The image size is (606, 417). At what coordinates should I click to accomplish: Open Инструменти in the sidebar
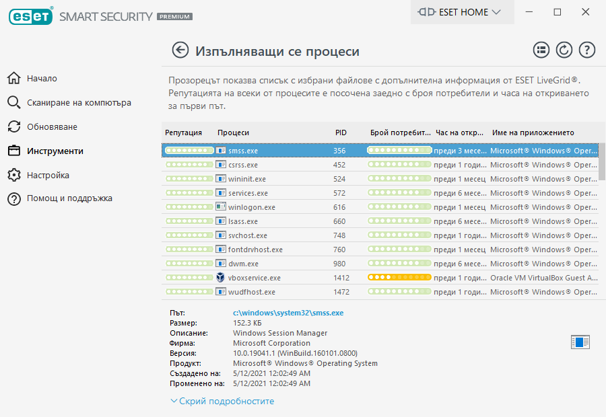55,151
